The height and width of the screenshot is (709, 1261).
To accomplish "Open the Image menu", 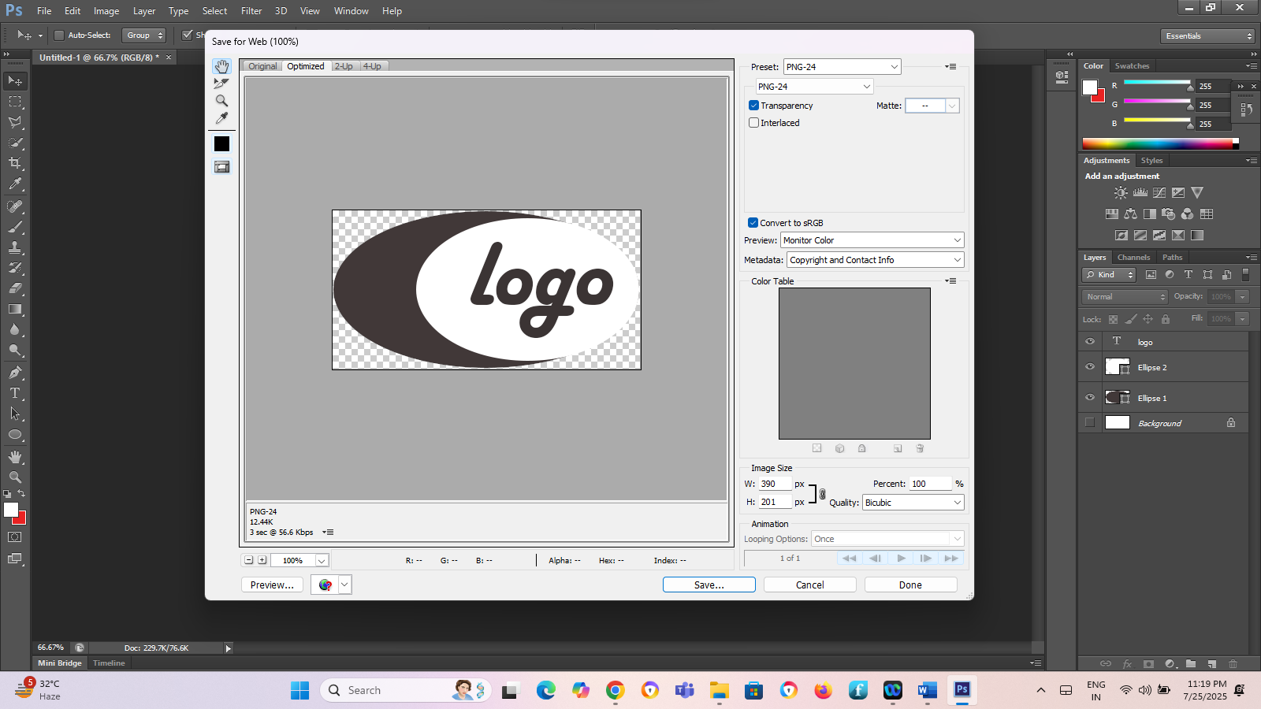I will 106,11.
